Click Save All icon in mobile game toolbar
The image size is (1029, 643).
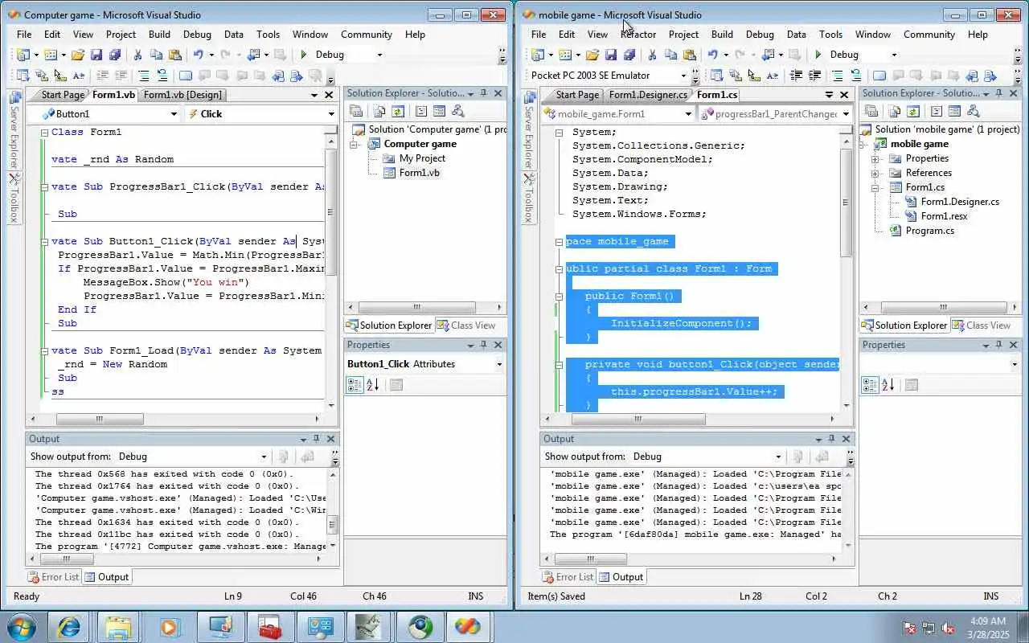click(x=629, y=55)
